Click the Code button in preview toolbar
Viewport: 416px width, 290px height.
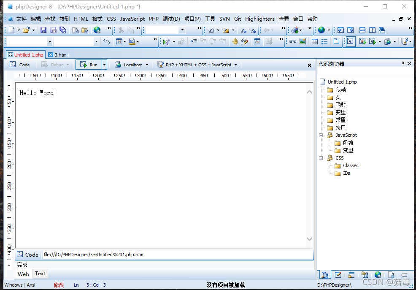point(20,65)
